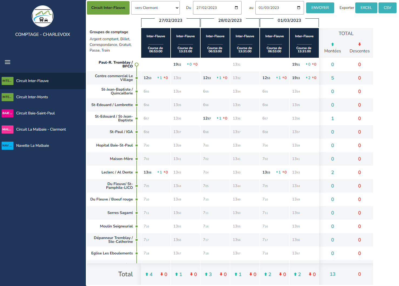The width and height of the screenshot is (399, 286).
Task: Click the Moulin Seigneurial stop dot
Action: coord(137,226)
